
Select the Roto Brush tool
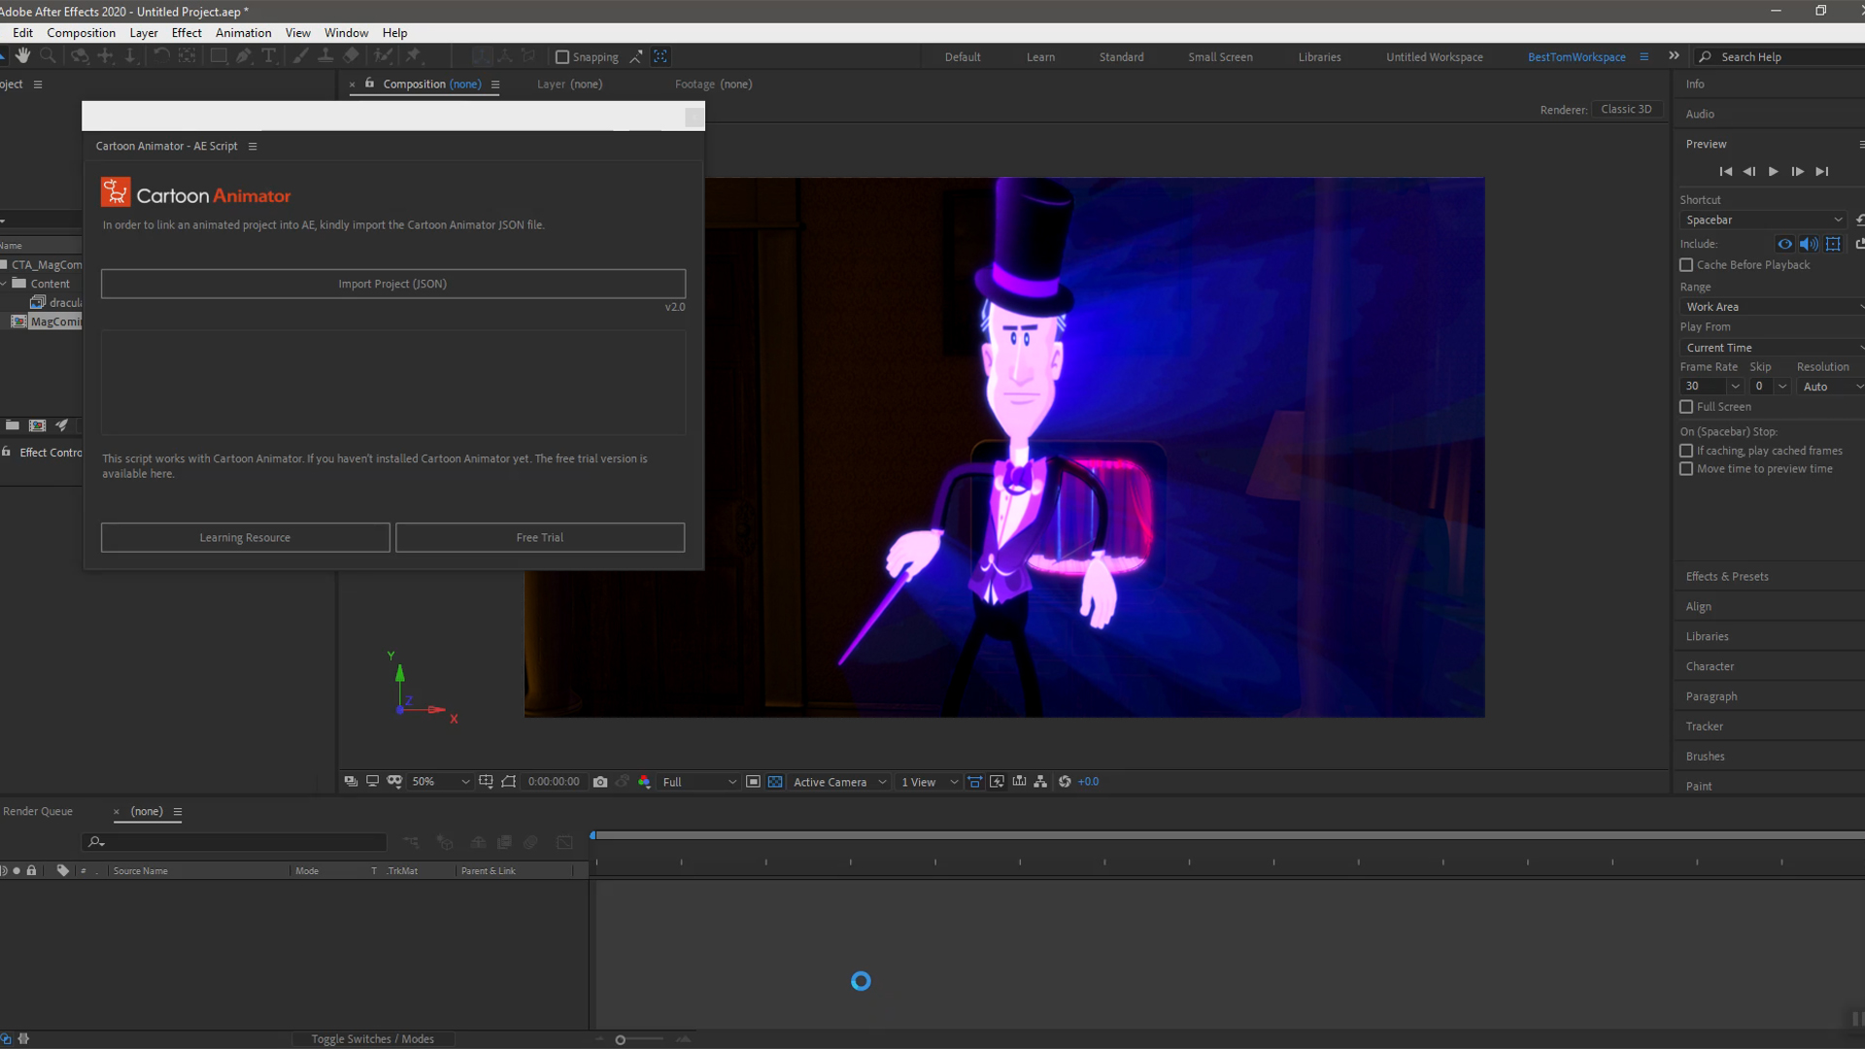click(384, 56)
